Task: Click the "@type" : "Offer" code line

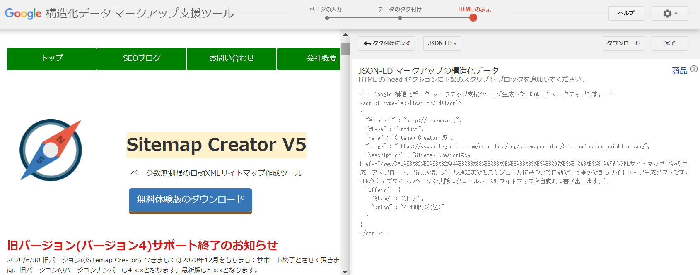Action: coord(397,198)
